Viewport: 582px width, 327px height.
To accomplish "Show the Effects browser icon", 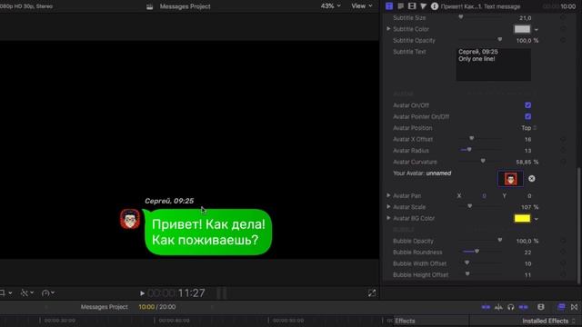I will tap(562, 307).
